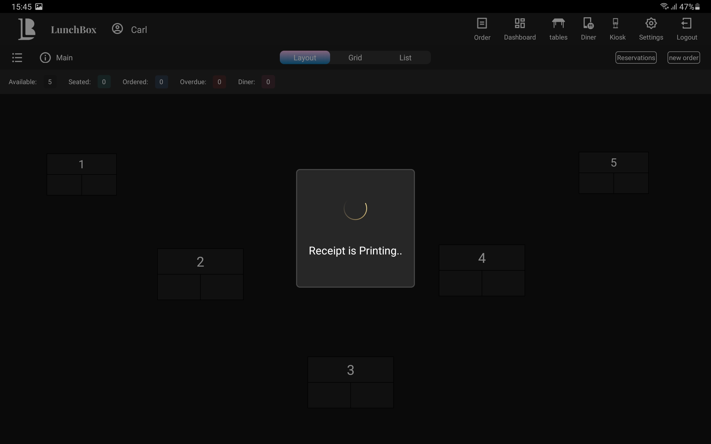The width and height of the screenshot is (711, 444).
Task: Open the Diner icon
Action: coord(588,24)
